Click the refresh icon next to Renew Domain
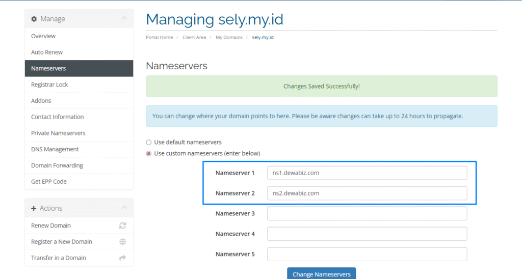 122,226
